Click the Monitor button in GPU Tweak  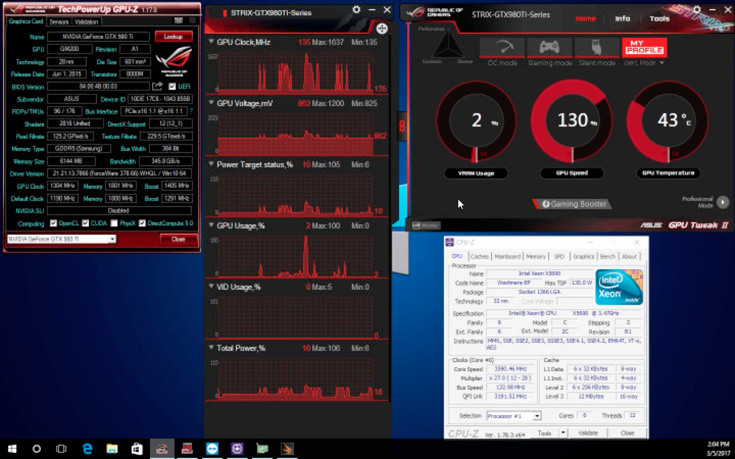426,225
